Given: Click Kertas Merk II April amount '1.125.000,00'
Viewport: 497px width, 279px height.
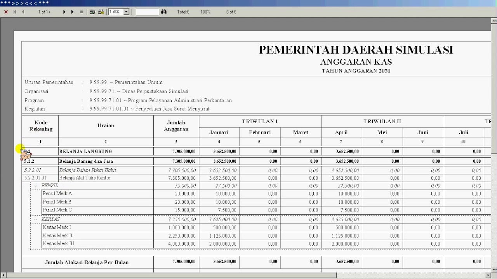Looking at the screenshot, I should pos(345,236).
